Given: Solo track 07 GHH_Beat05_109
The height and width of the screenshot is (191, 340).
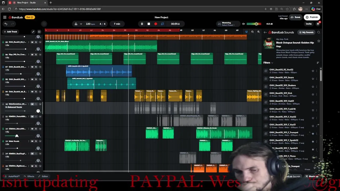Looking at the screenshot, I should click(36, 67).
